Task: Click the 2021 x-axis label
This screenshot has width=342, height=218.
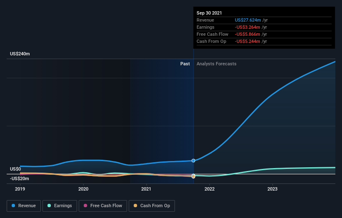Action: [x=146, y=189]
